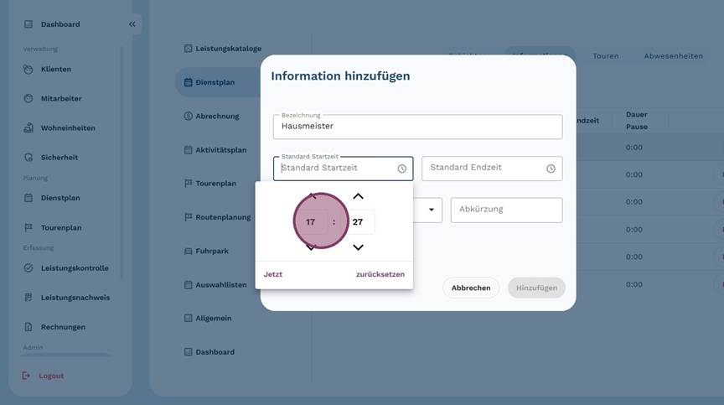Click the clock icon in Standard Startzeit
The image size is (724, 405).
[401, 169]
